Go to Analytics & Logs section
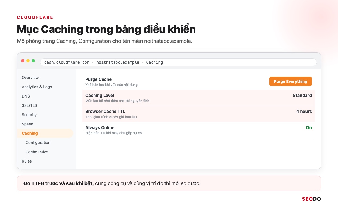This screenshot has width=338, height=208. pos(37,87)
